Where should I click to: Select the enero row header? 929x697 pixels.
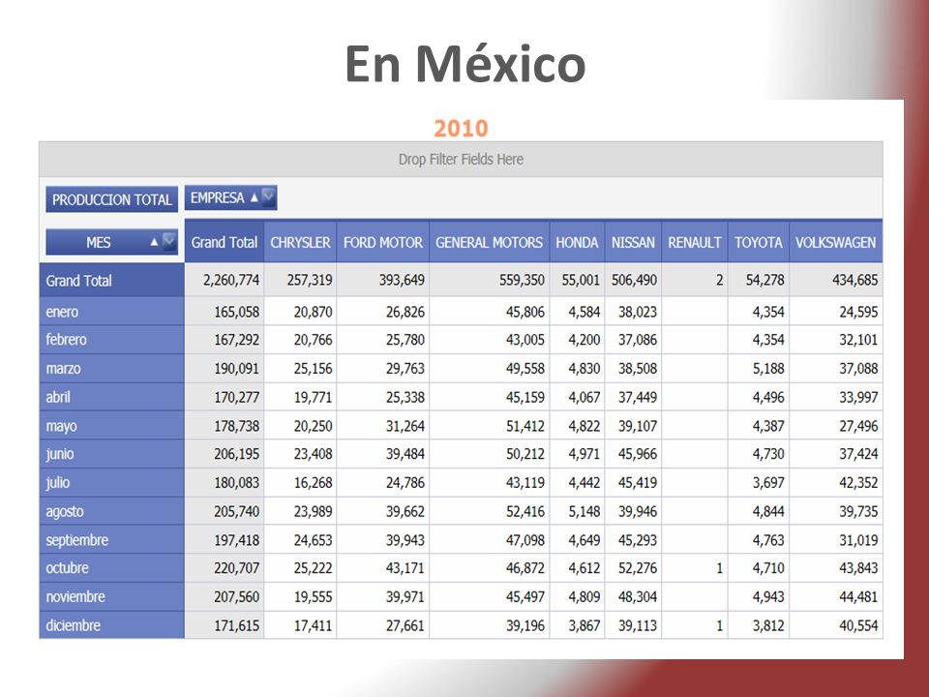click(x=112, y=312)
